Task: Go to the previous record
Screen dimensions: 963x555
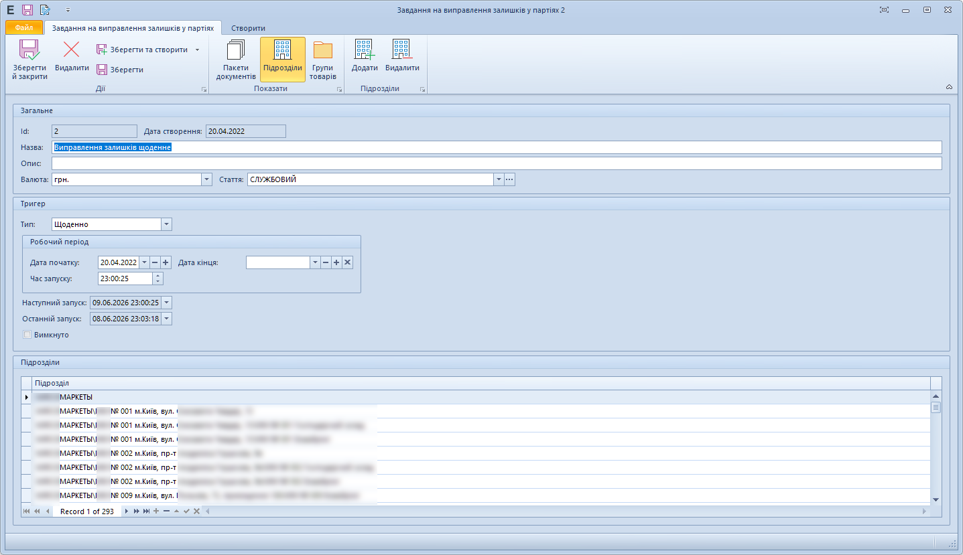Action: pos(48,511)
